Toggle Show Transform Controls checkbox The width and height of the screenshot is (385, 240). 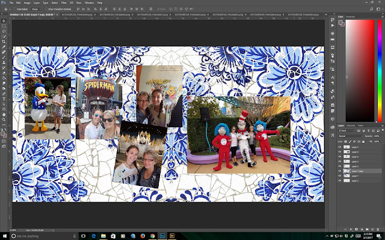click(x=46, y=9)
